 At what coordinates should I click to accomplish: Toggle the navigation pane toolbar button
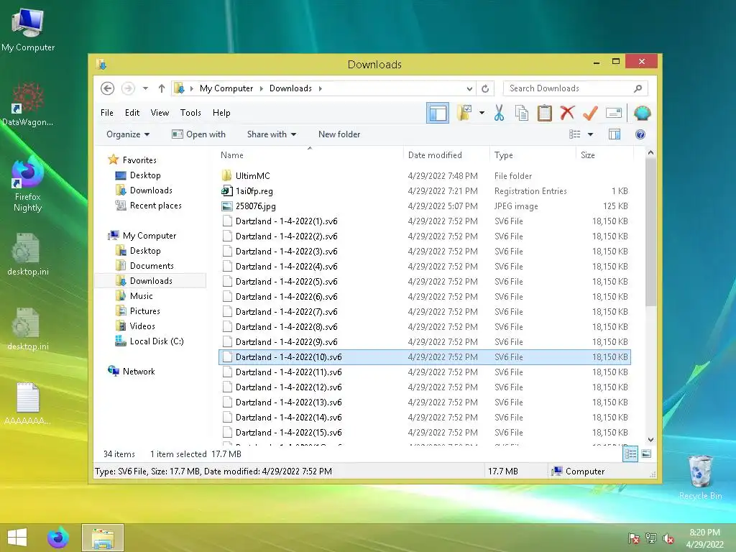coord(438,113)
